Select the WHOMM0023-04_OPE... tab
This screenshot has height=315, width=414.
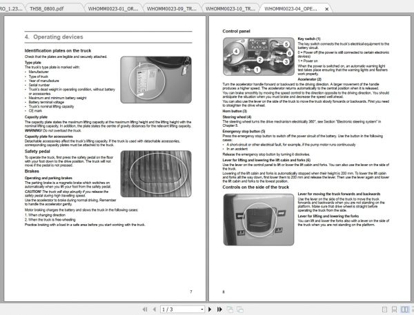pos(290,9)
